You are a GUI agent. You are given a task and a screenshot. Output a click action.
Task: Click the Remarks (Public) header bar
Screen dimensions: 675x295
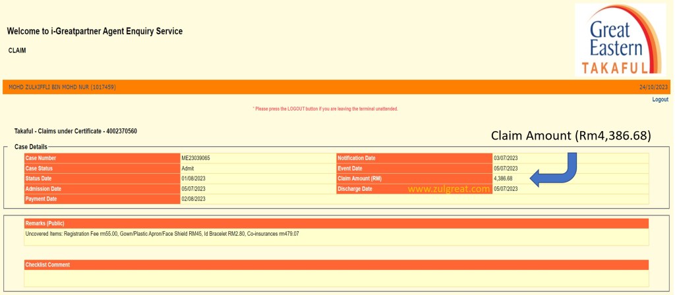click(336, 224)
